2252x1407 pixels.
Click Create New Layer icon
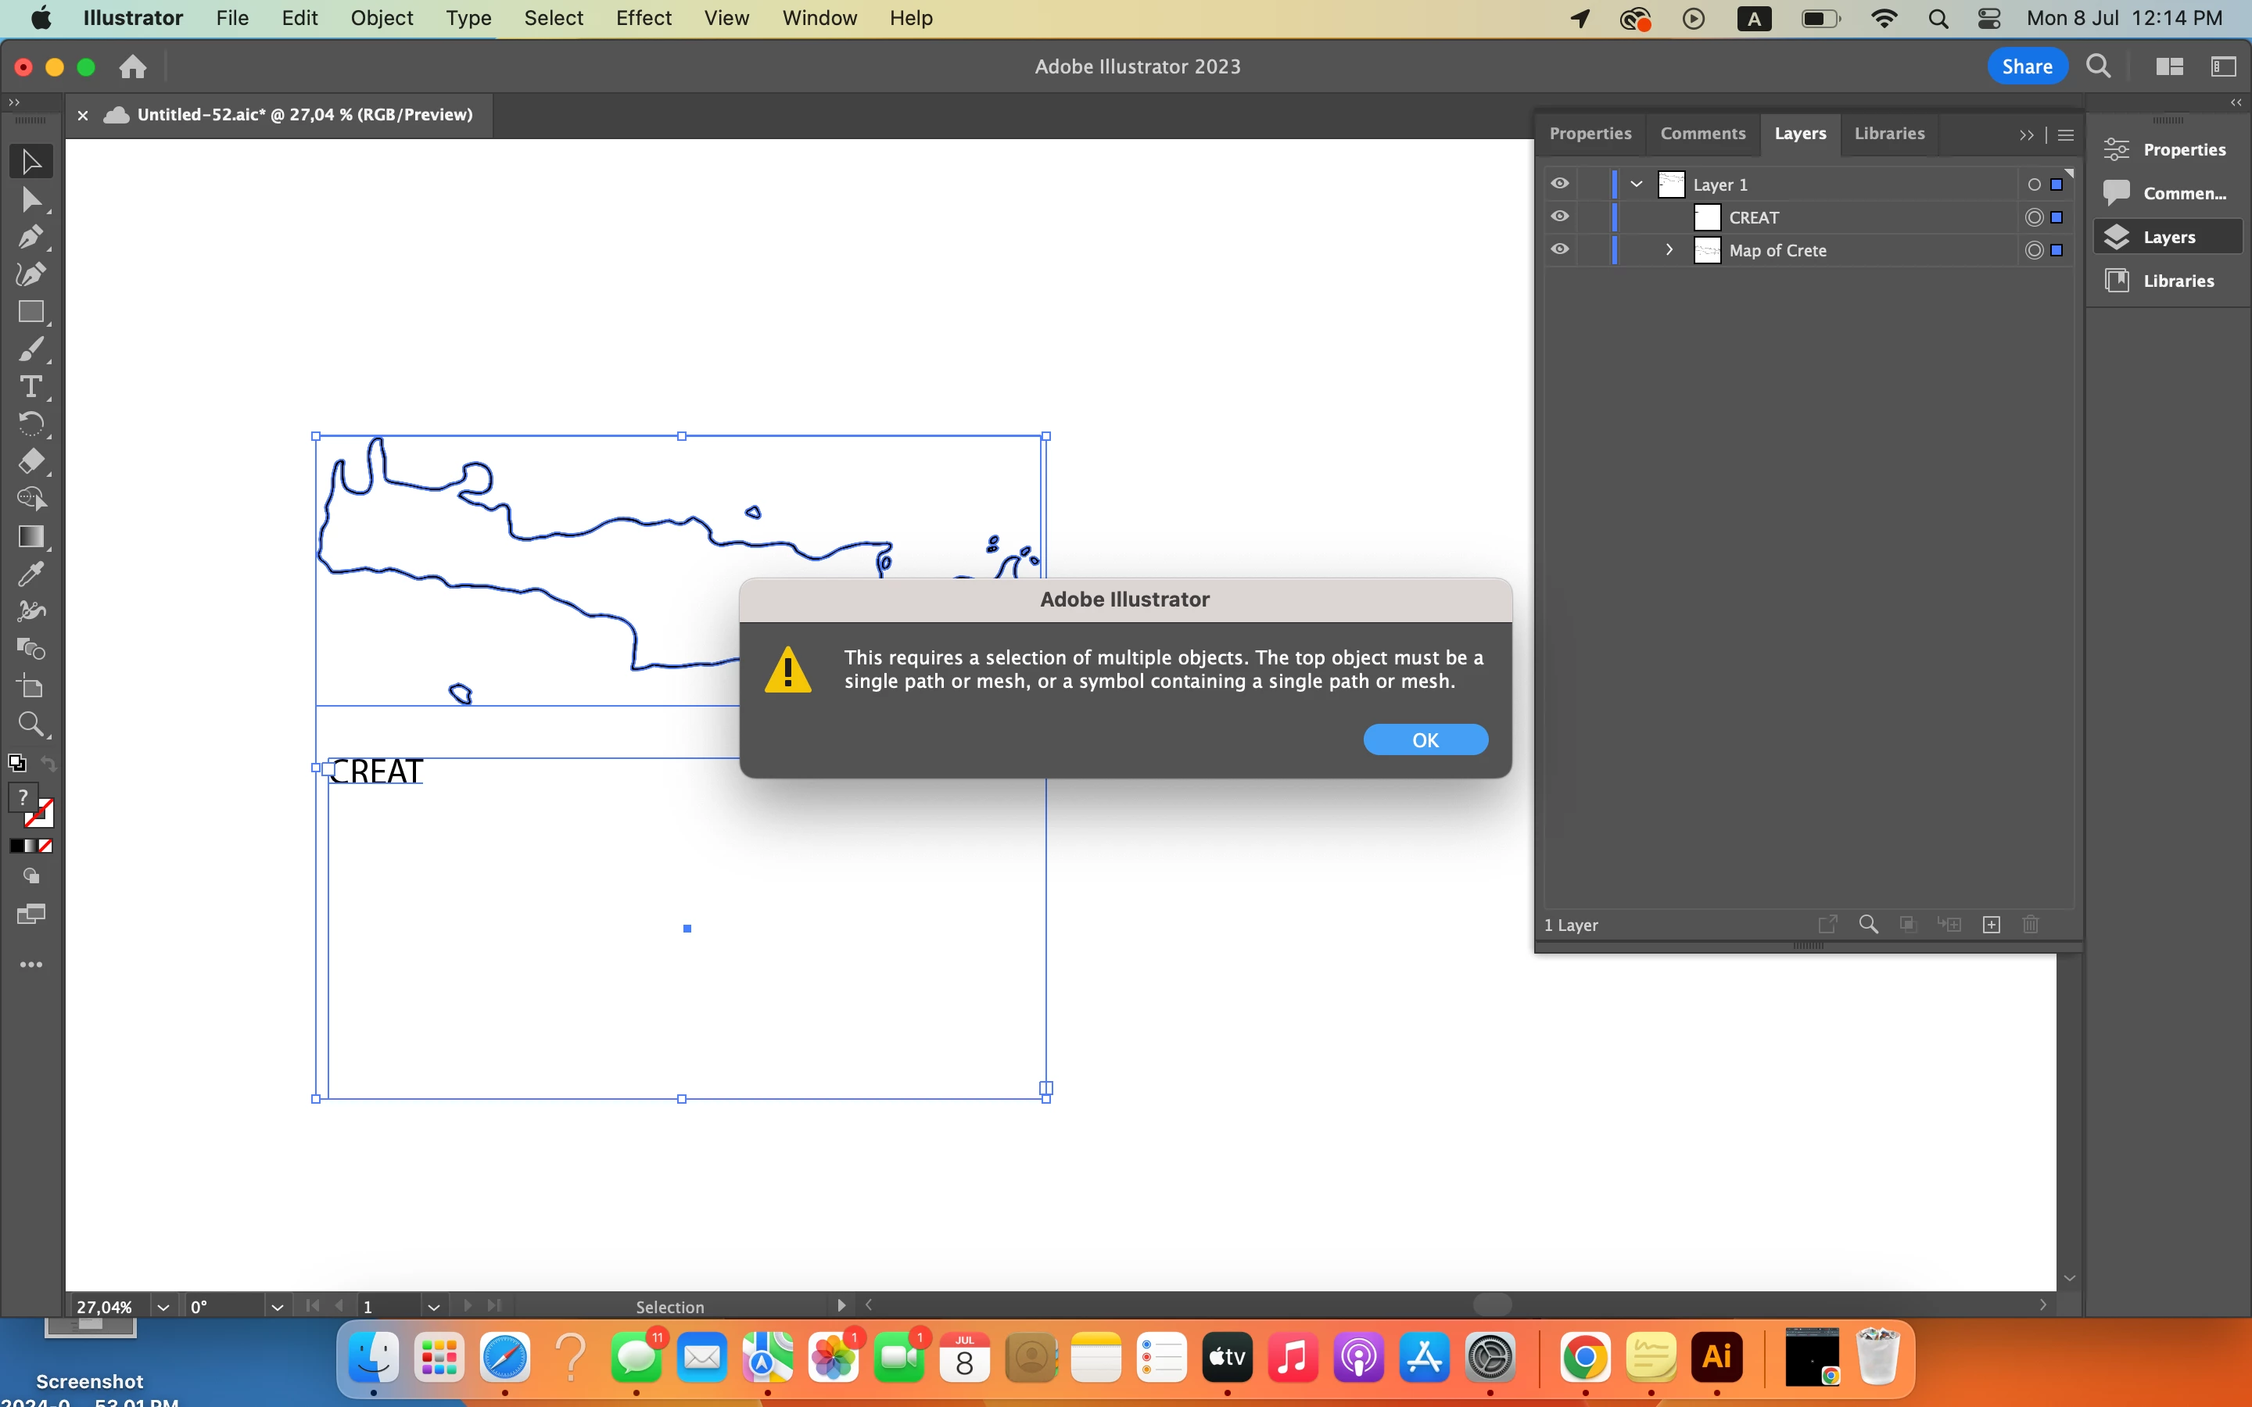[x=1991, y=924]
